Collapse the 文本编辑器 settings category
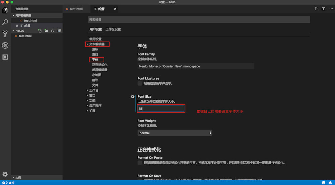335x185 pixels. pyautogui.click(x=87, y=44)
